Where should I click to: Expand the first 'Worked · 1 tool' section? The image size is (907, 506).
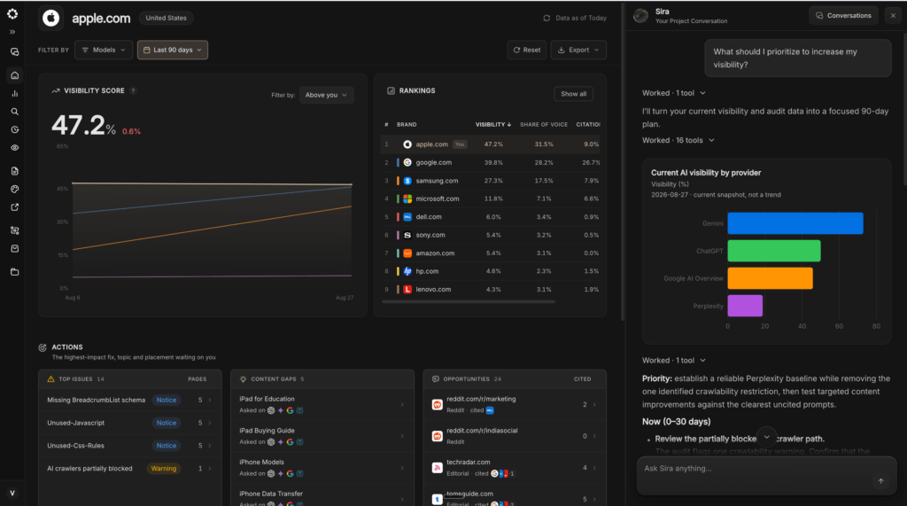coord(674,93)
